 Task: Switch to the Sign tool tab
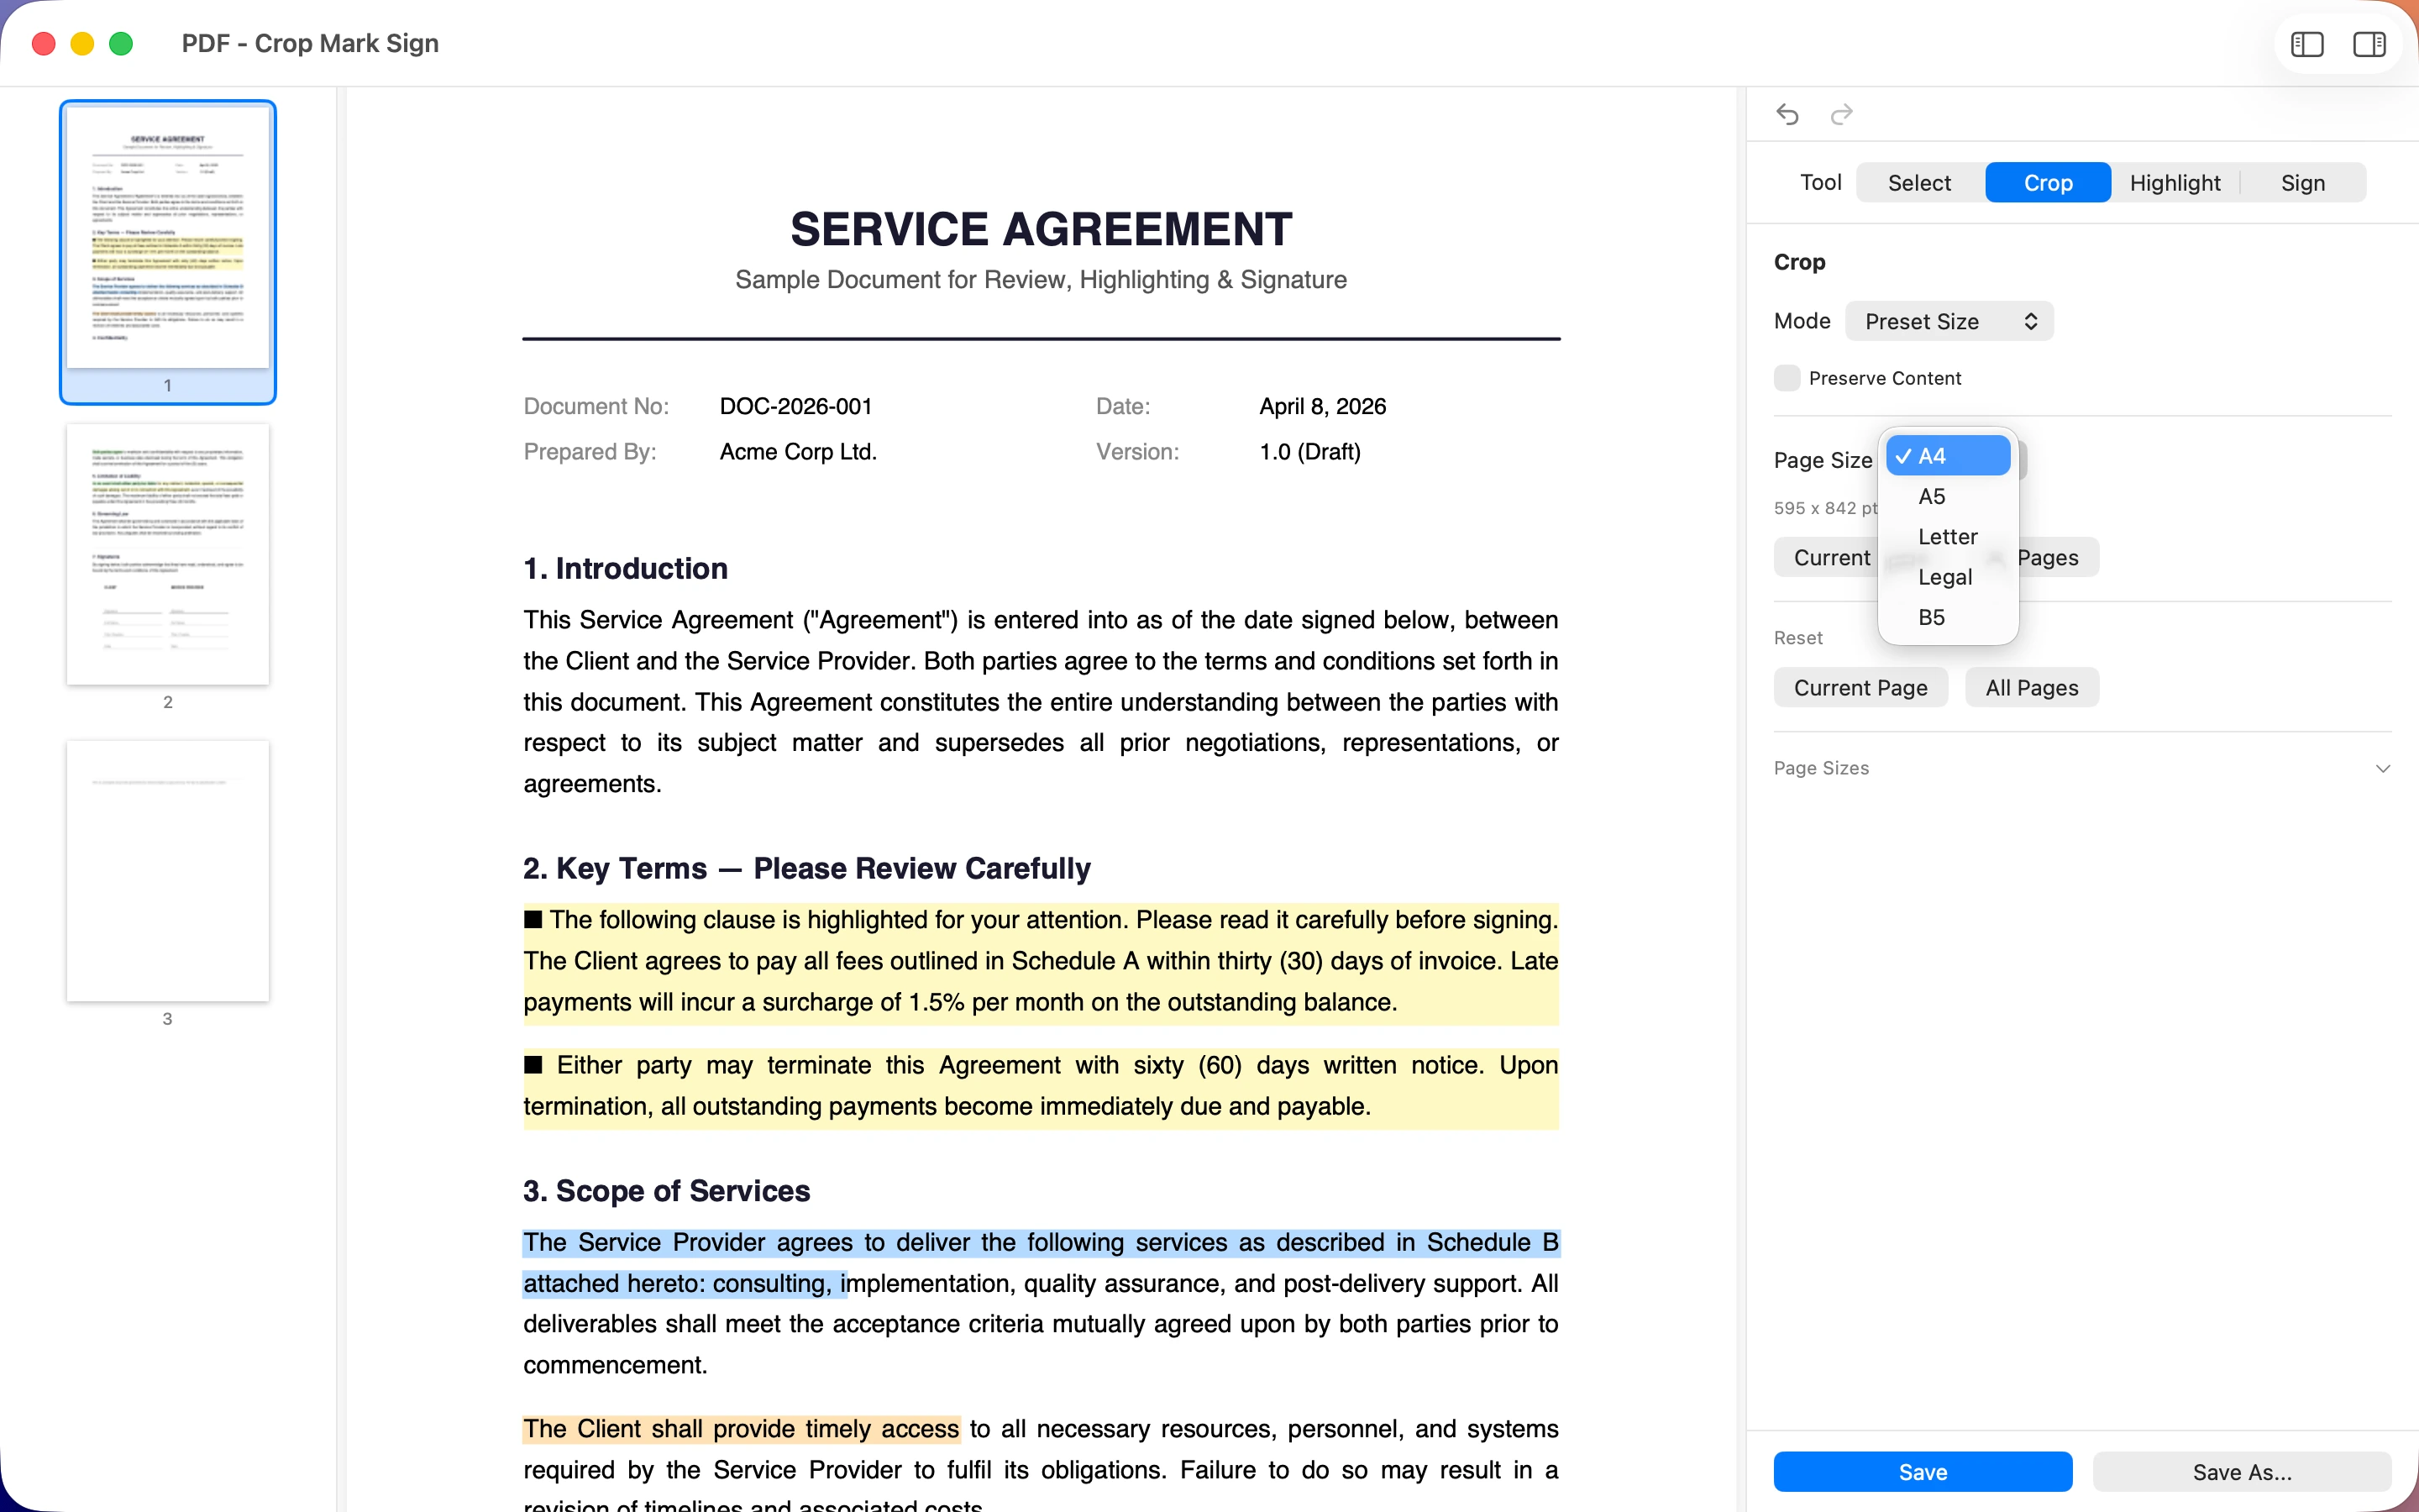click(2303, 183)
